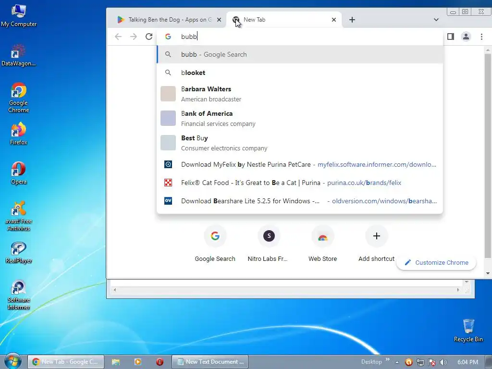
Task: Toggle the Chrome side panel
Action: [x=451, y=37]
